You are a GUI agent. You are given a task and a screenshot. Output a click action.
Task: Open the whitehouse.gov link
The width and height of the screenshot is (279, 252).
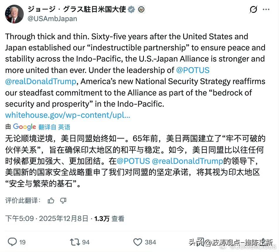pyautogui.click(x=67, y=115)
